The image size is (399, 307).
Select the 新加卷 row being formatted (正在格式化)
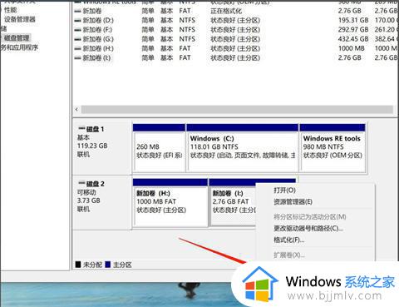click(235, 11)
